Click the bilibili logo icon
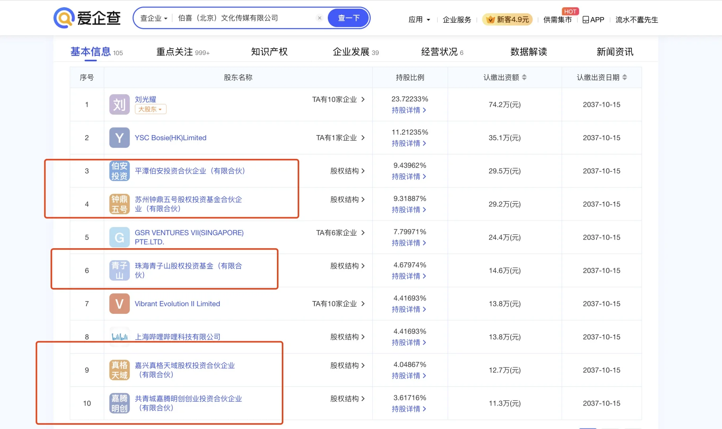This screenshot has width=722, height=429. (119, 337)
